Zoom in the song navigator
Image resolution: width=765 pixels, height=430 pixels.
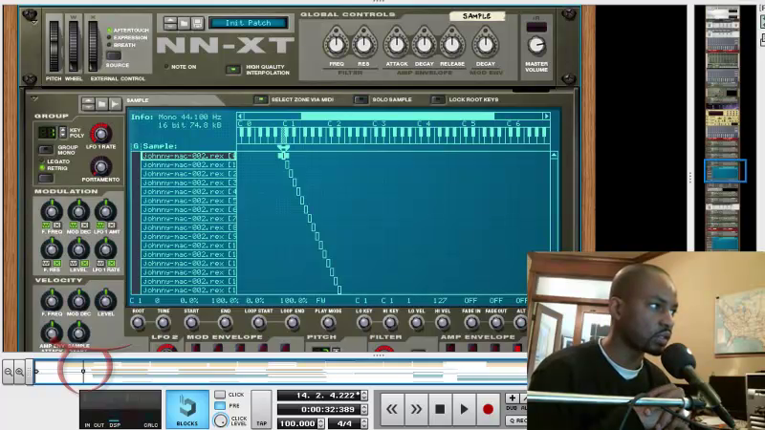click(19, 372)
